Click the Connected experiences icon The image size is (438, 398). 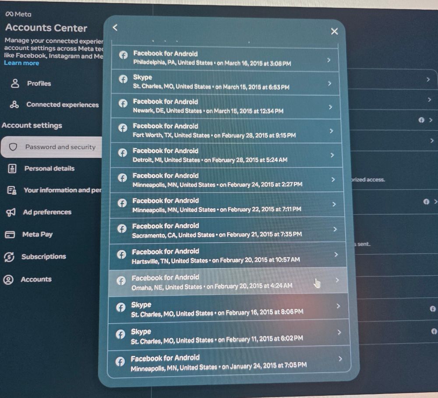(x=14, y=105)
